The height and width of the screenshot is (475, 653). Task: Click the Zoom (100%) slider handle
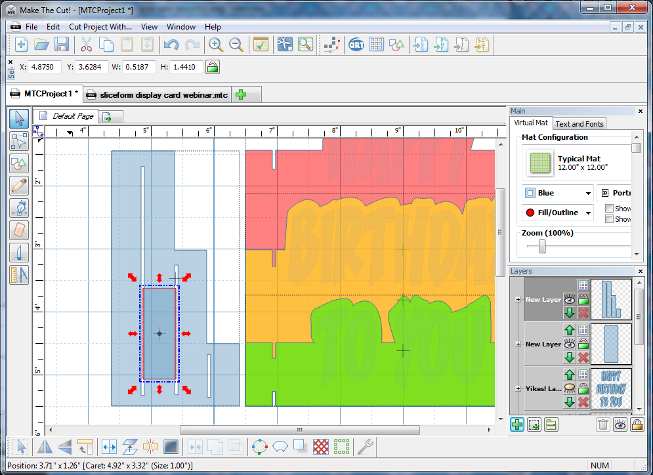(x=542, y=246)
